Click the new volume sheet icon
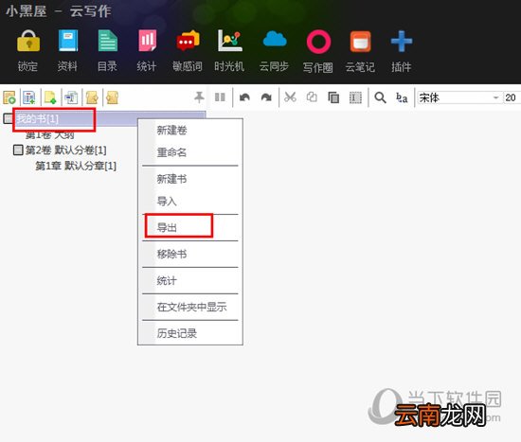 click(x=29, y=97)
